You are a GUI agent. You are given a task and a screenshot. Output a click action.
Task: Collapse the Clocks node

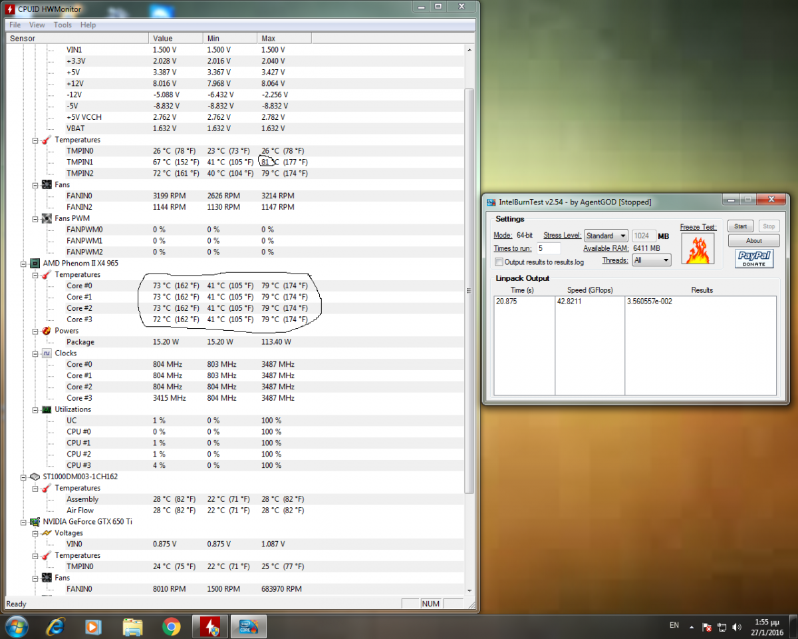tap(36, 353)
